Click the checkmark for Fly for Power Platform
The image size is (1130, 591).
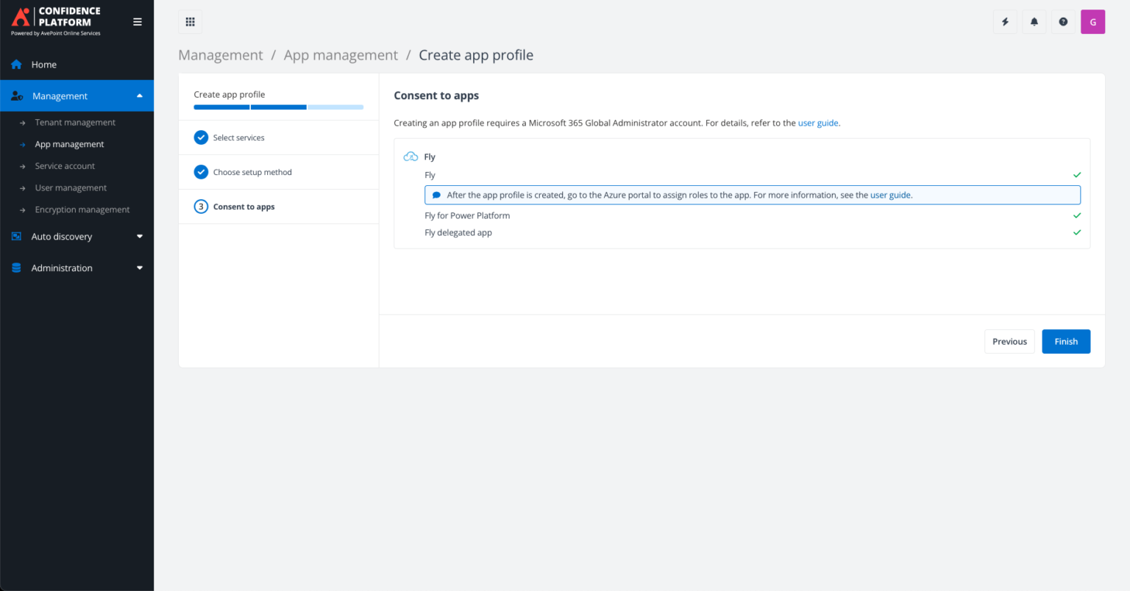coord(1077,215)
